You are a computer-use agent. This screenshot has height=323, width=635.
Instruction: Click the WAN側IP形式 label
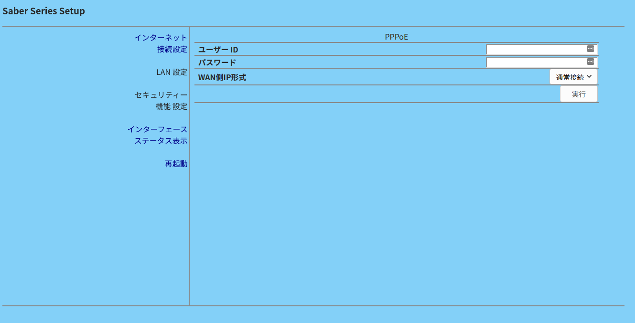tap(222, 77)
